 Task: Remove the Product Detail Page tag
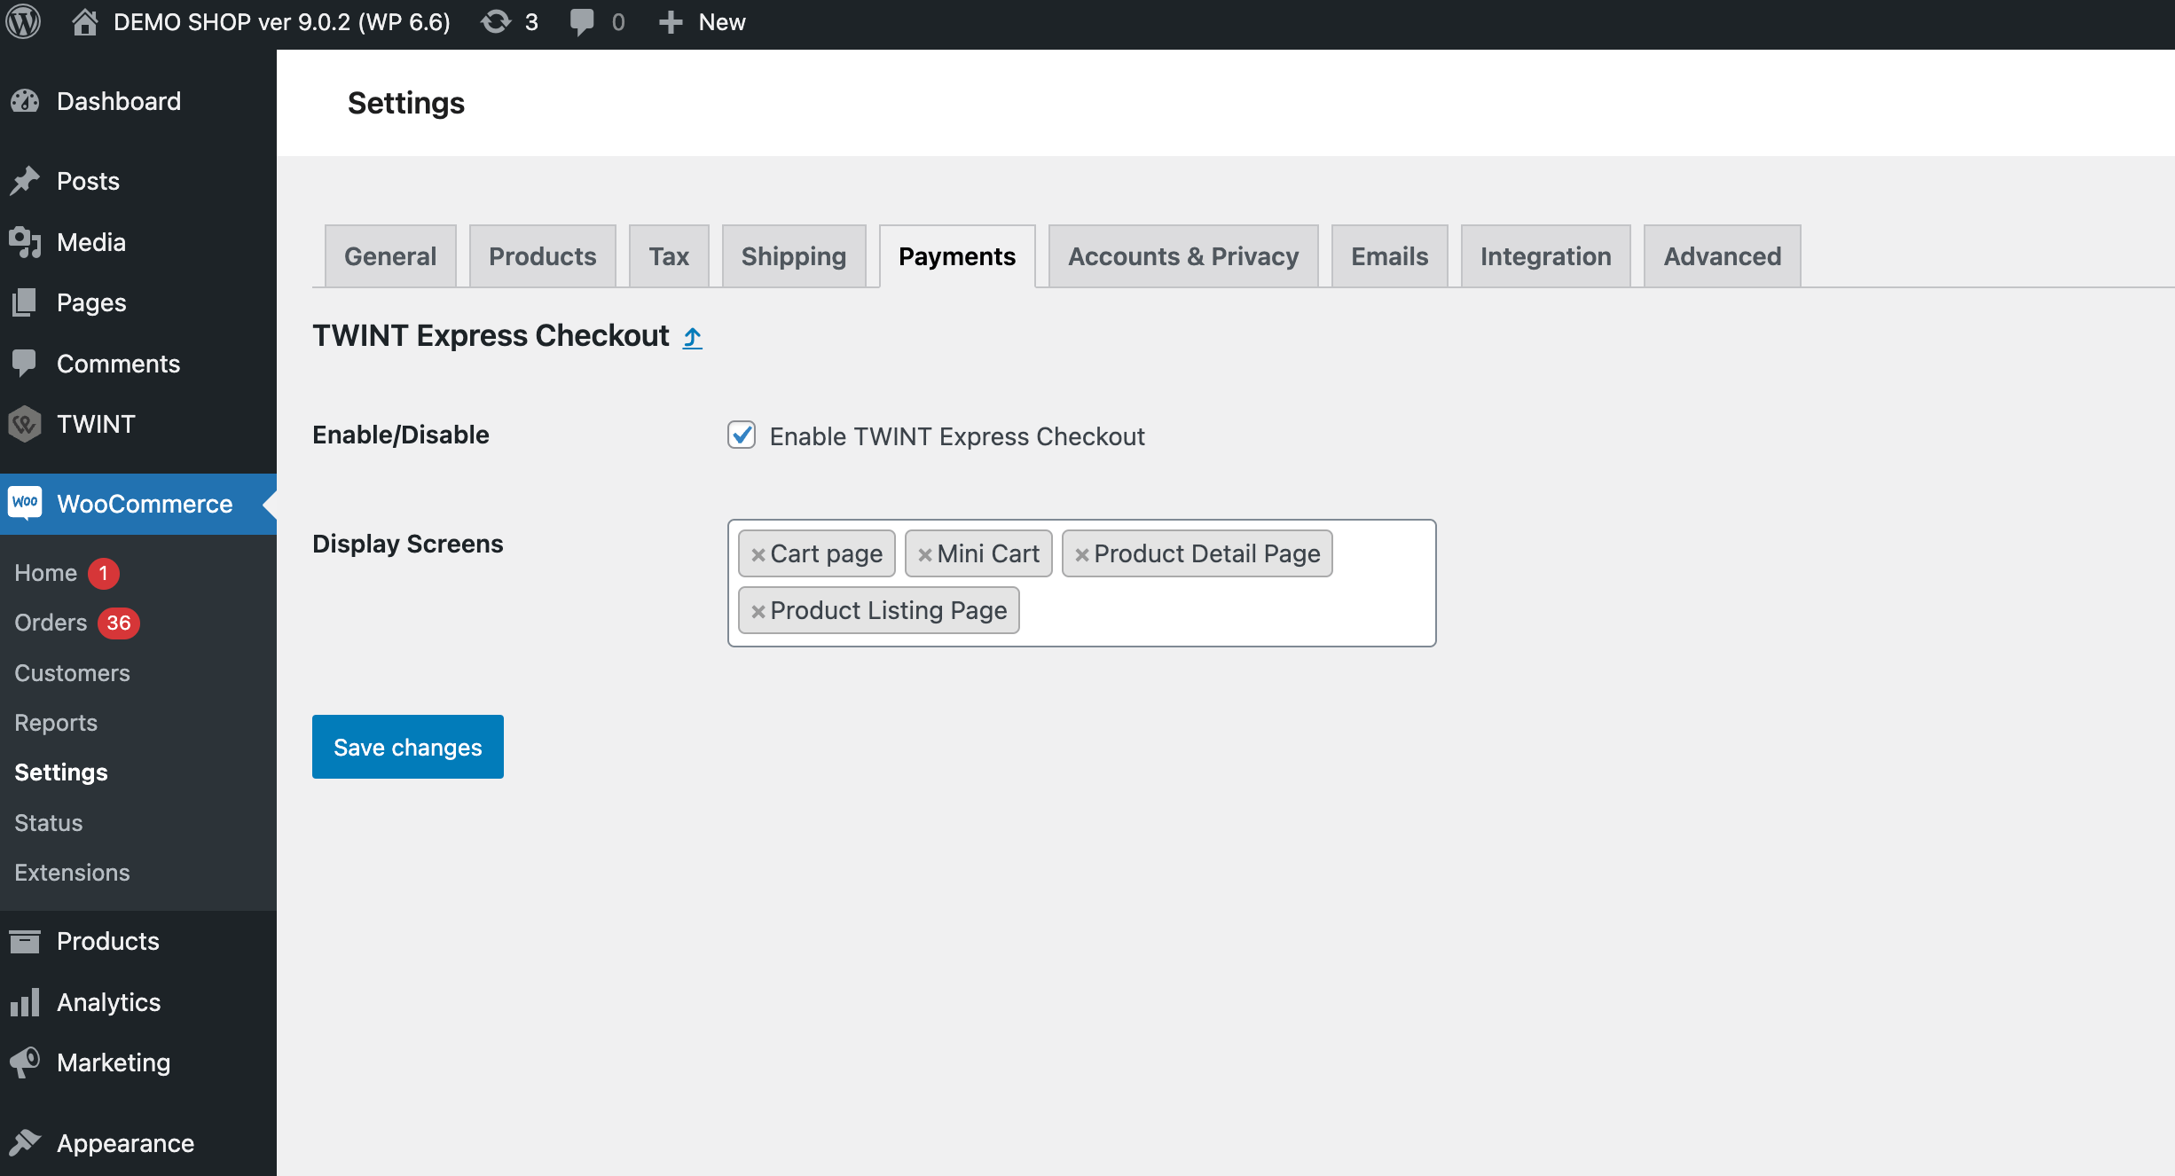coord(1081,555)
